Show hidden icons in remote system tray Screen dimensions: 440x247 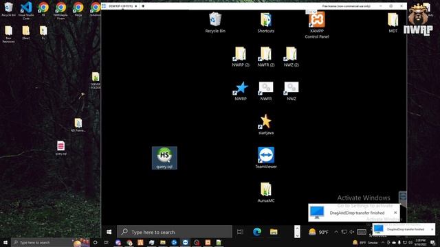point(336,232)
